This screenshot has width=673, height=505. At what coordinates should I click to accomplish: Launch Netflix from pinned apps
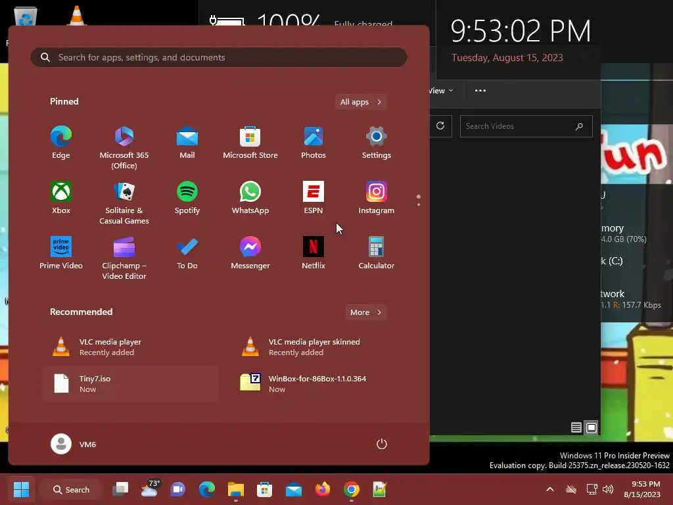click(x=313, y=253)
